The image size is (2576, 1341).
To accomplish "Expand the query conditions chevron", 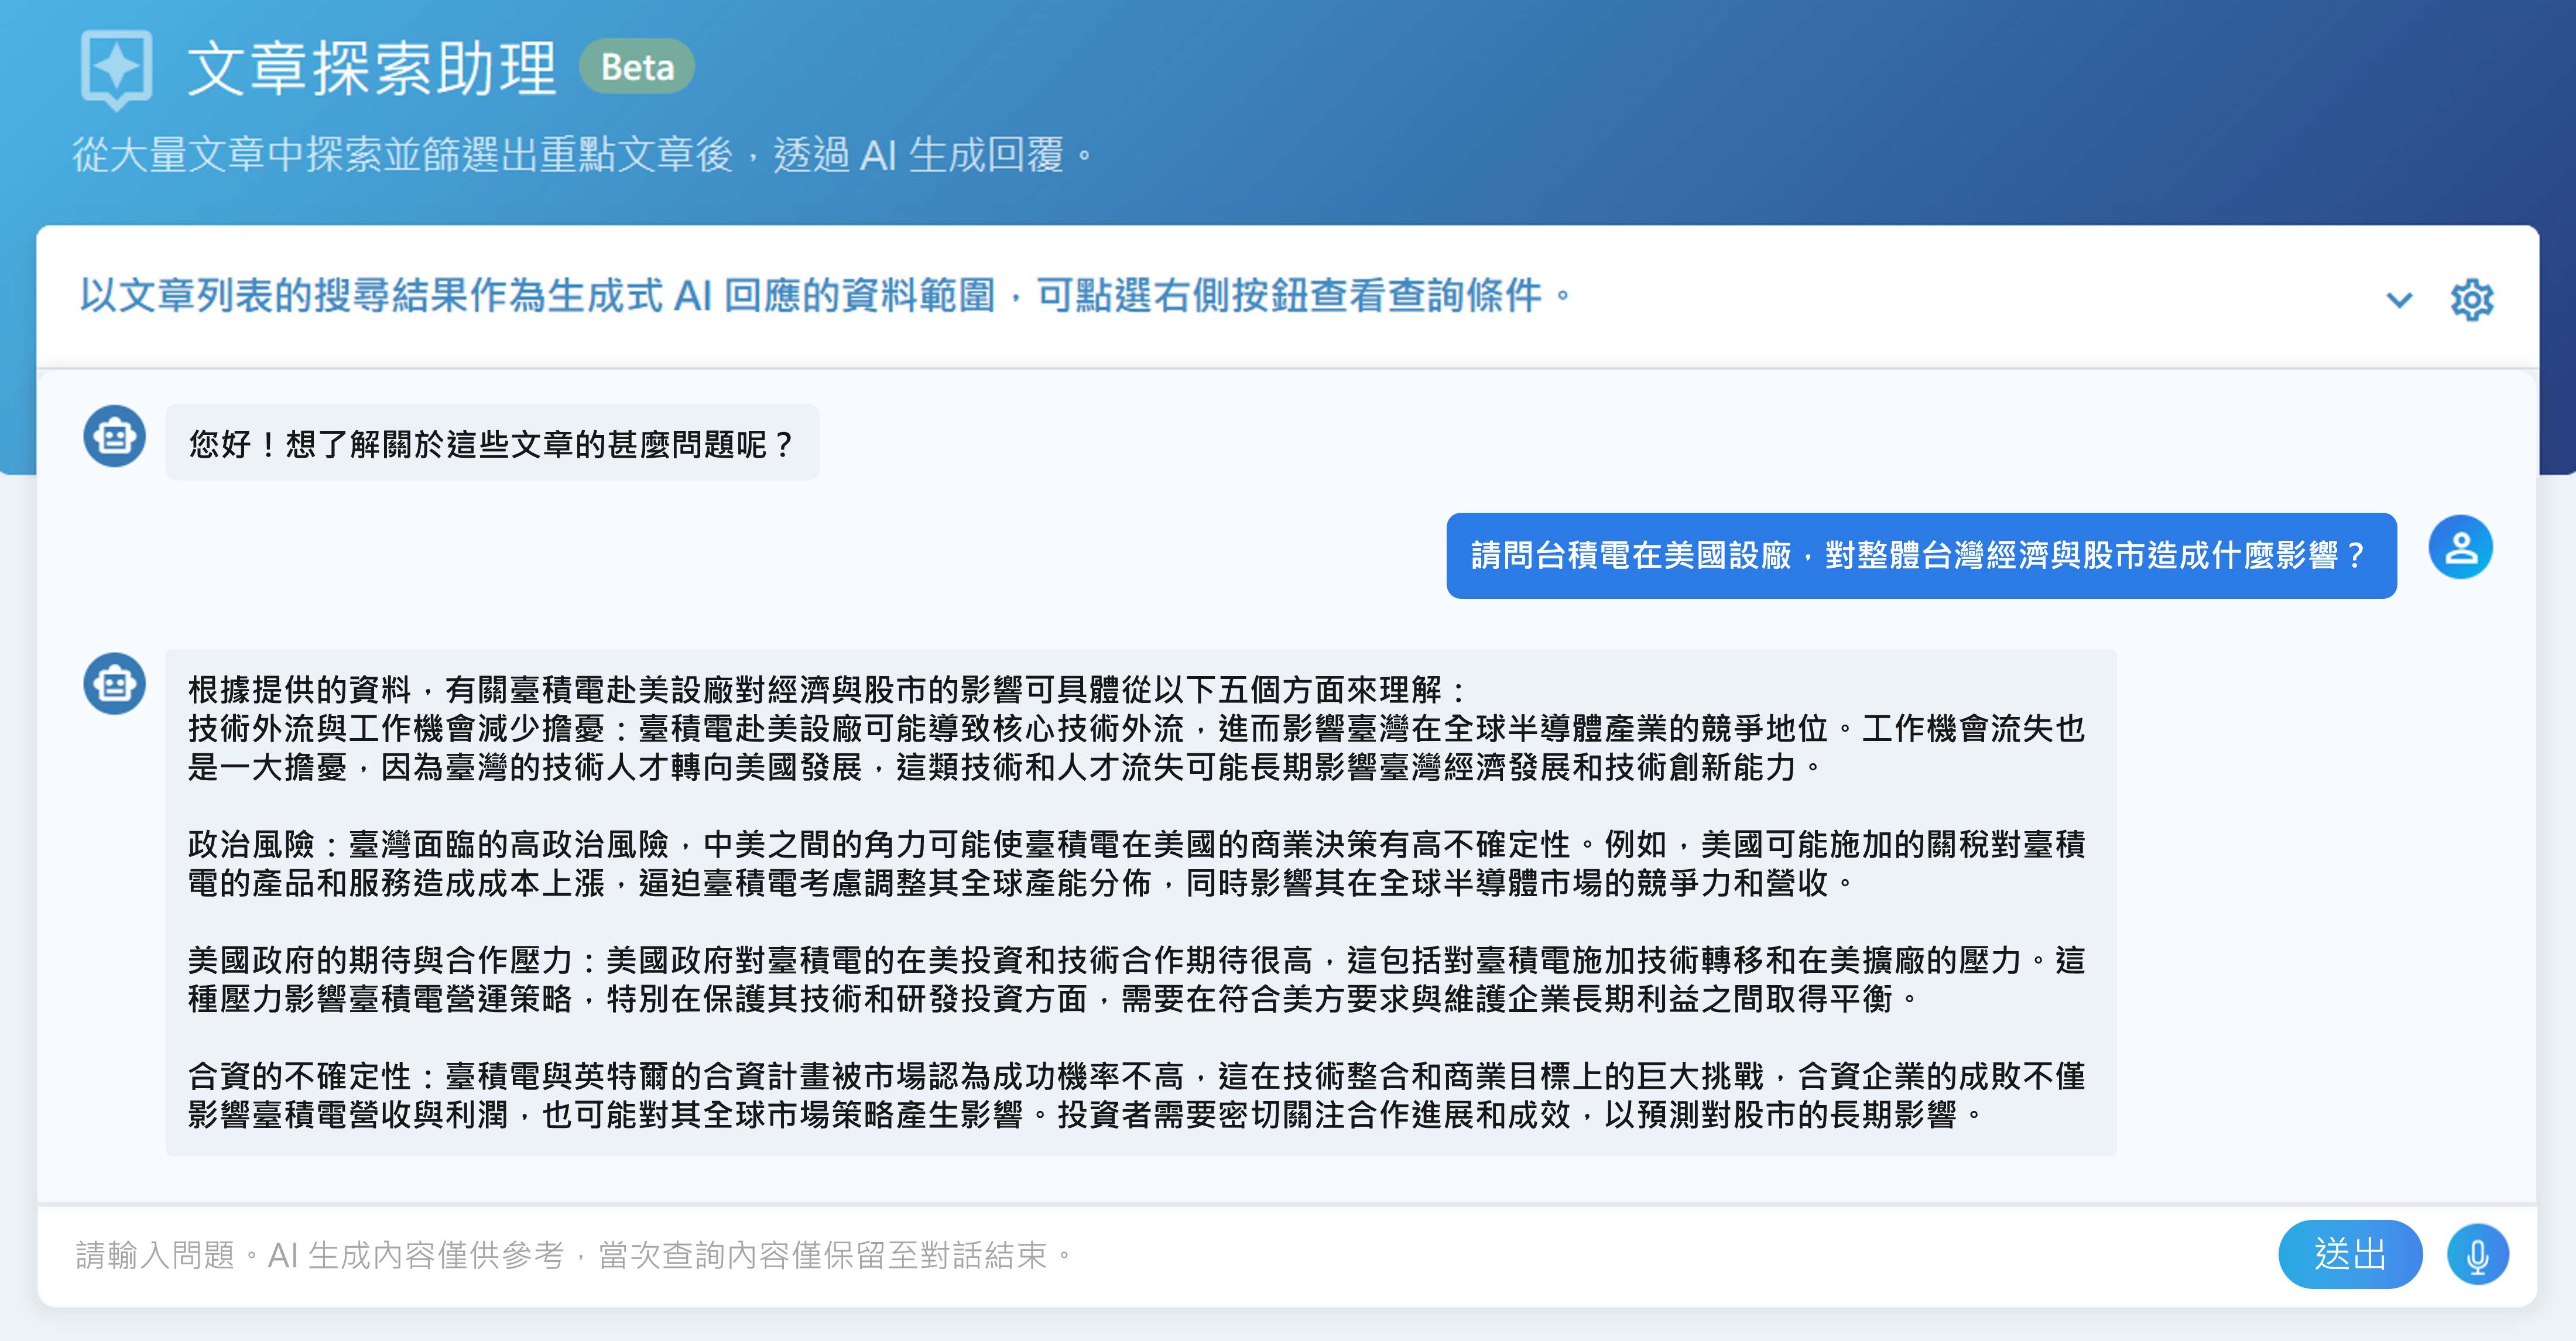I will click(2399, 299).
